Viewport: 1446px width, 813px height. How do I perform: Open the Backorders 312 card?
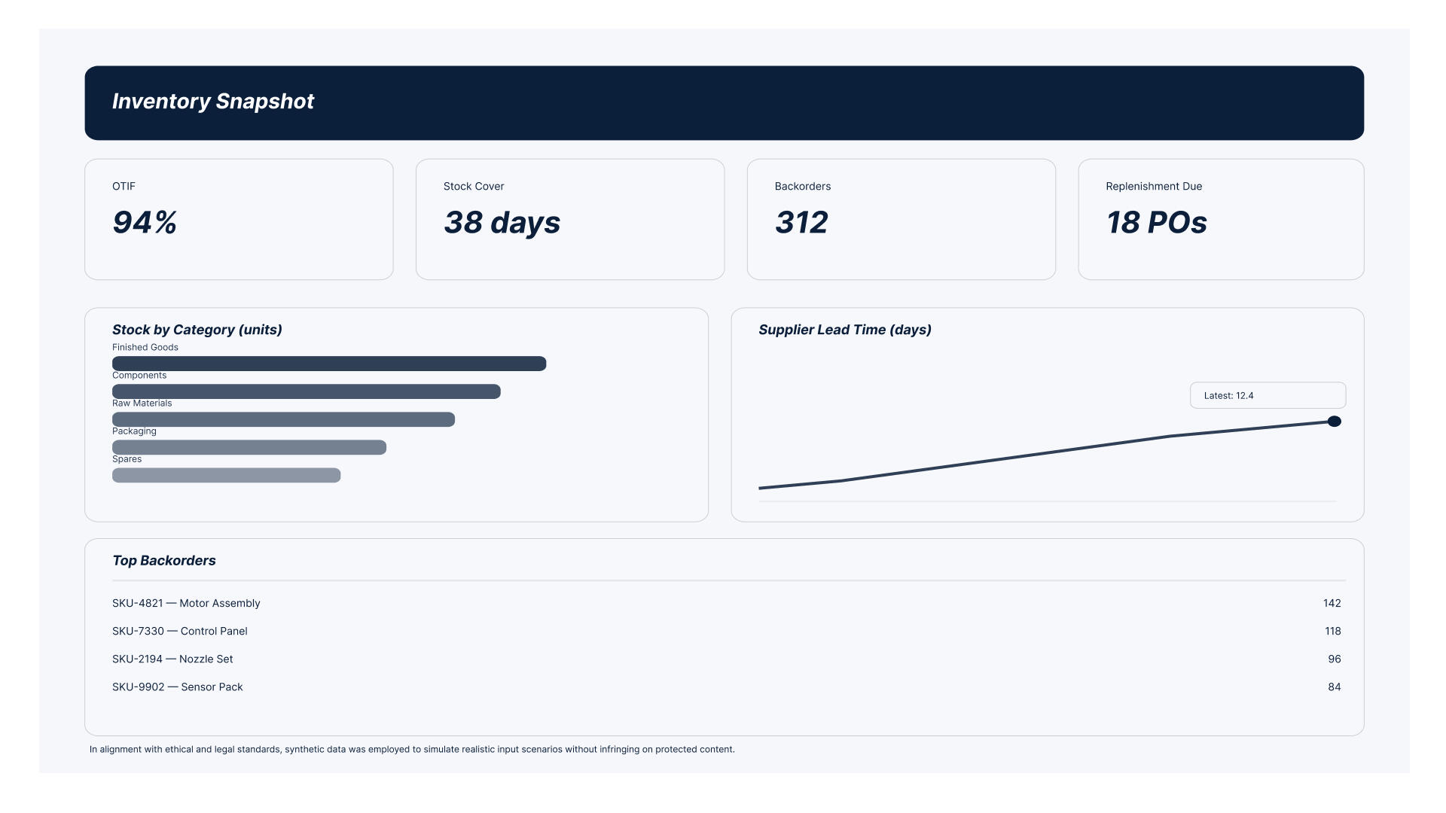tap(901, 219)
